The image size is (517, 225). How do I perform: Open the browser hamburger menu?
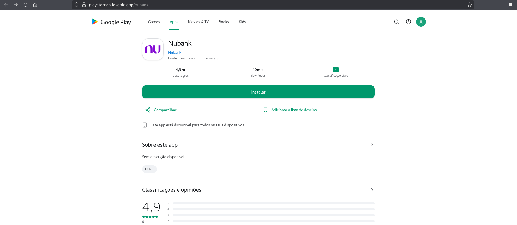(x=511, y=5)
